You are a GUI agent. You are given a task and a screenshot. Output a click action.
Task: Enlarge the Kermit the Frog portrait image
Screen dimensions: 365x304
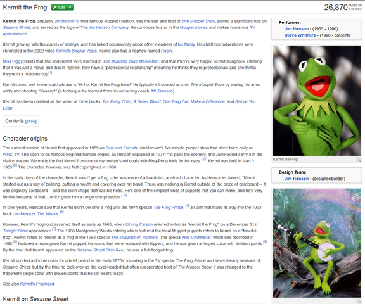[317, 101]
